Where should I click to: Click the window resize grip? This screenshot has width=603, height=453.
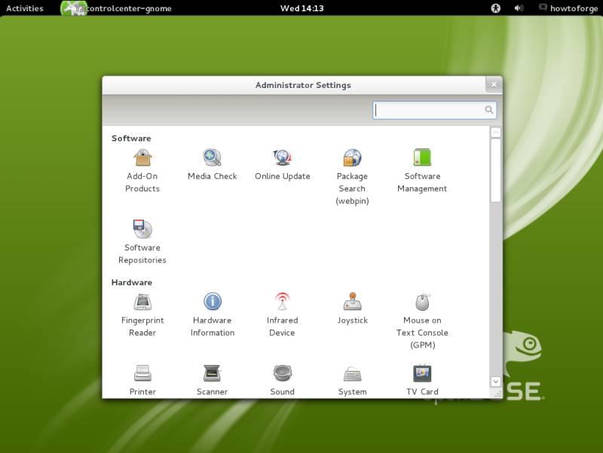pos(497,394)
